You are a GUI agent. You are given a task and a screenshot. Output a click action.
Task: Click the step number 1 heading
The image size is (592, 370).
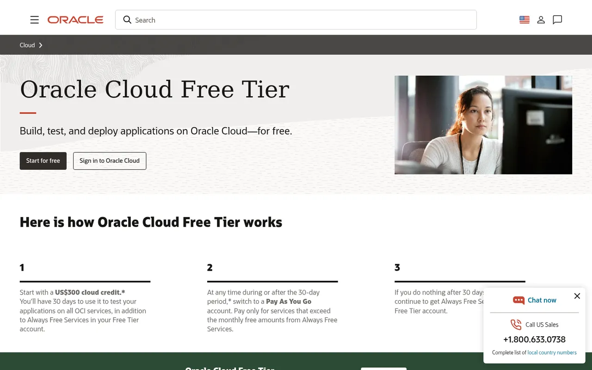click(x=22, y=267)
